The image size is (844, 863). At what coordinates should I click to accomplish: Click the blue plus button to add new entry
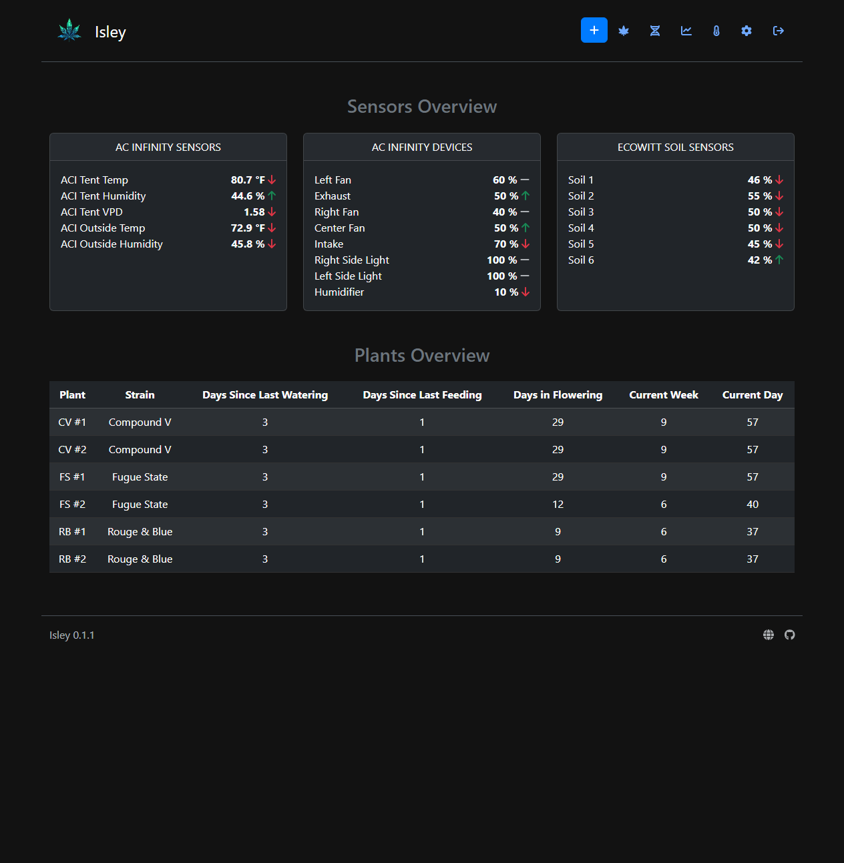(x=594, y=30)
